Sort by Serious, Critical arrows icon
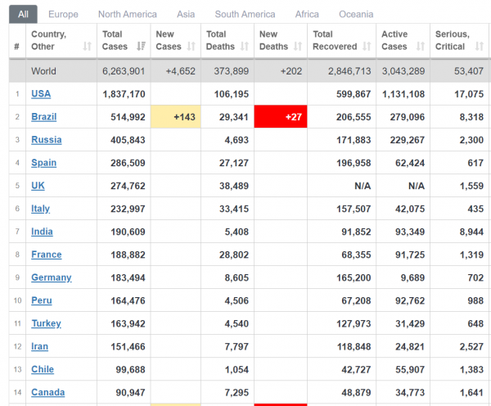This screenshot has height=406, width=491. (480, 47)
